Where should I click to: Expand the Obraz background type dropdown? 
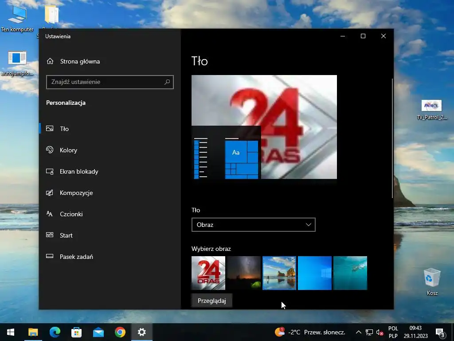(x=253, y=225)
